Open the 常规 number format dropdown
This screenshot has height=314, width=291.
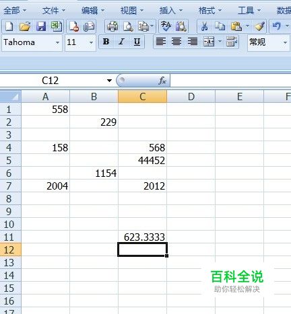point(285,42)
